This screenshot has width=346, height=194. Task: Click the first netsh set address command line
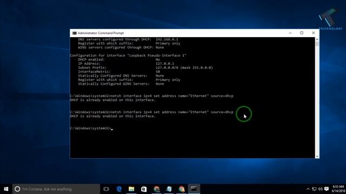coord(151,96)
